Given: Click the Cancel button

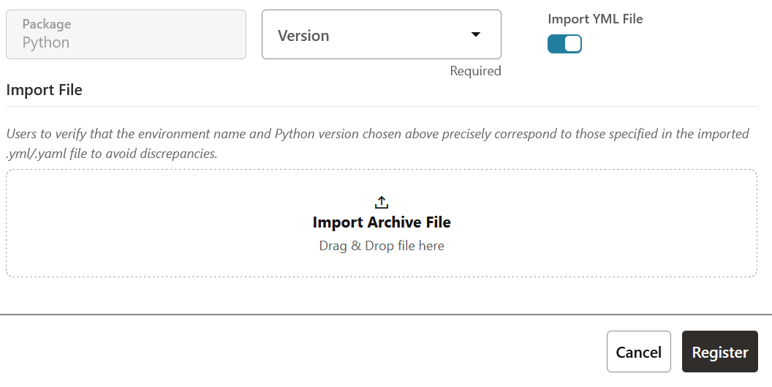Looking at the screenshot, I should [x=638, y=351].
